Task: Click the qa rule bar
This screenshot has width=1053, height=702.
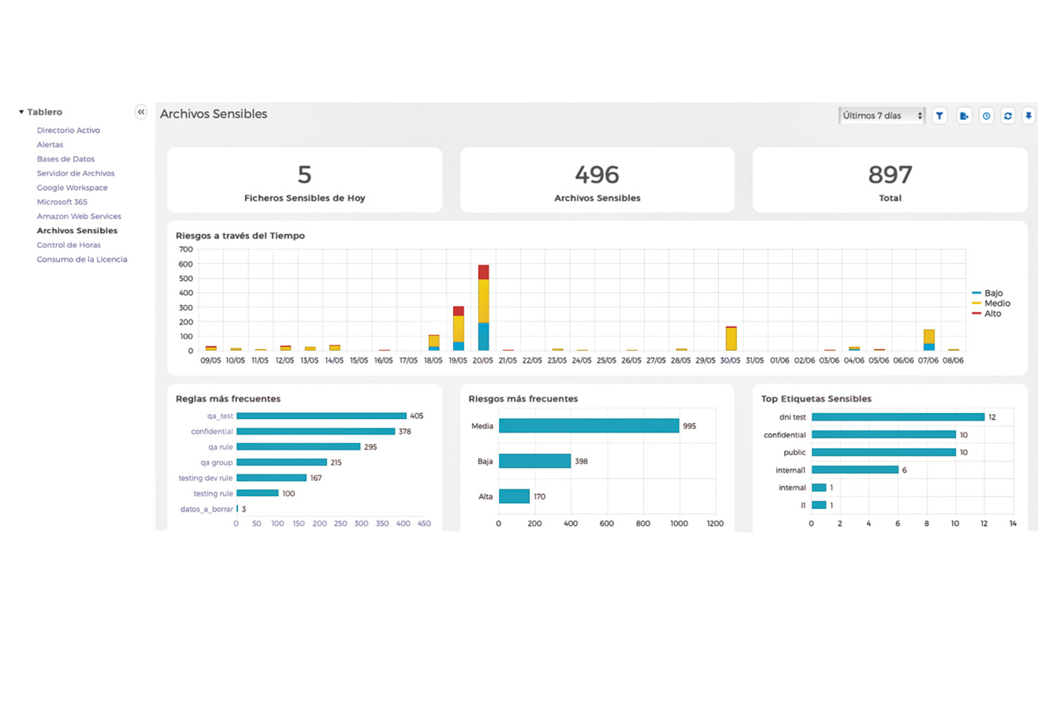Action: (298, 446)
